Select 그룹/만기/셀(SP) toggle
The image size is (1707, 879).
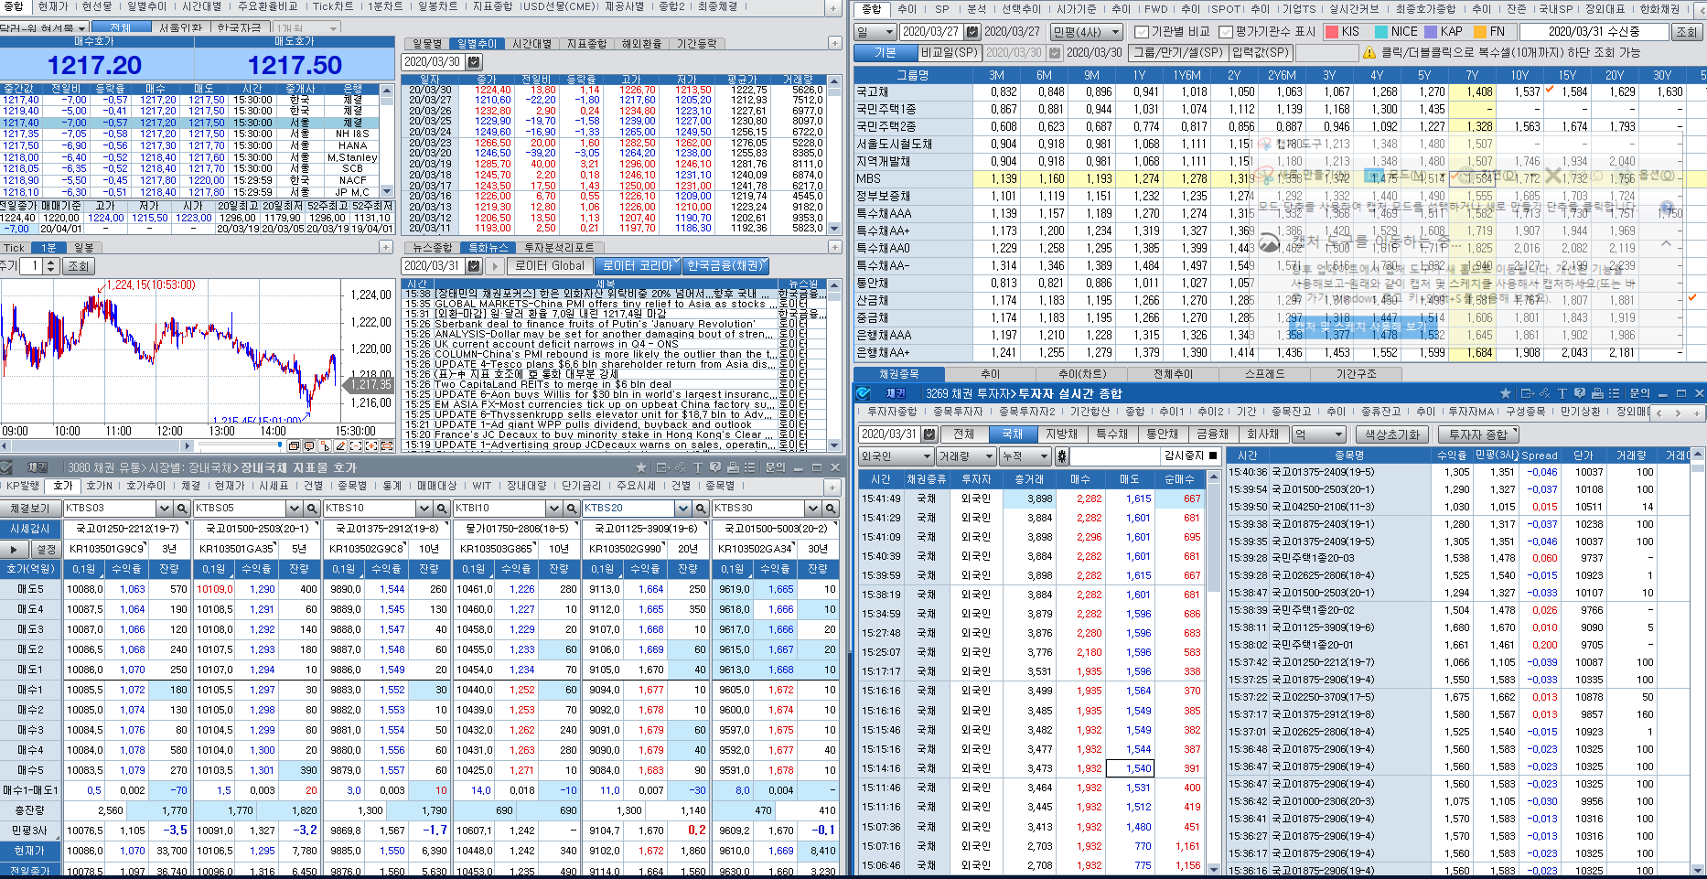click(x=1178, y=53)
